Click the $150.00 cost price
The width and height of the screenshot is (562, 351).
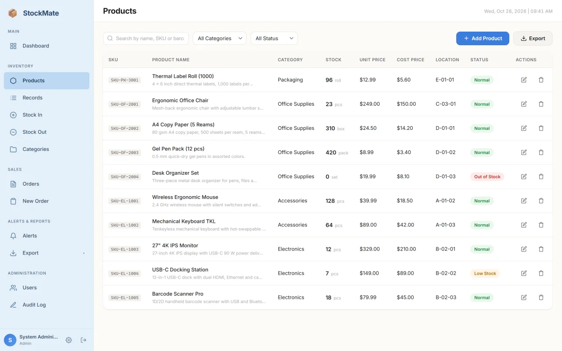406,104
